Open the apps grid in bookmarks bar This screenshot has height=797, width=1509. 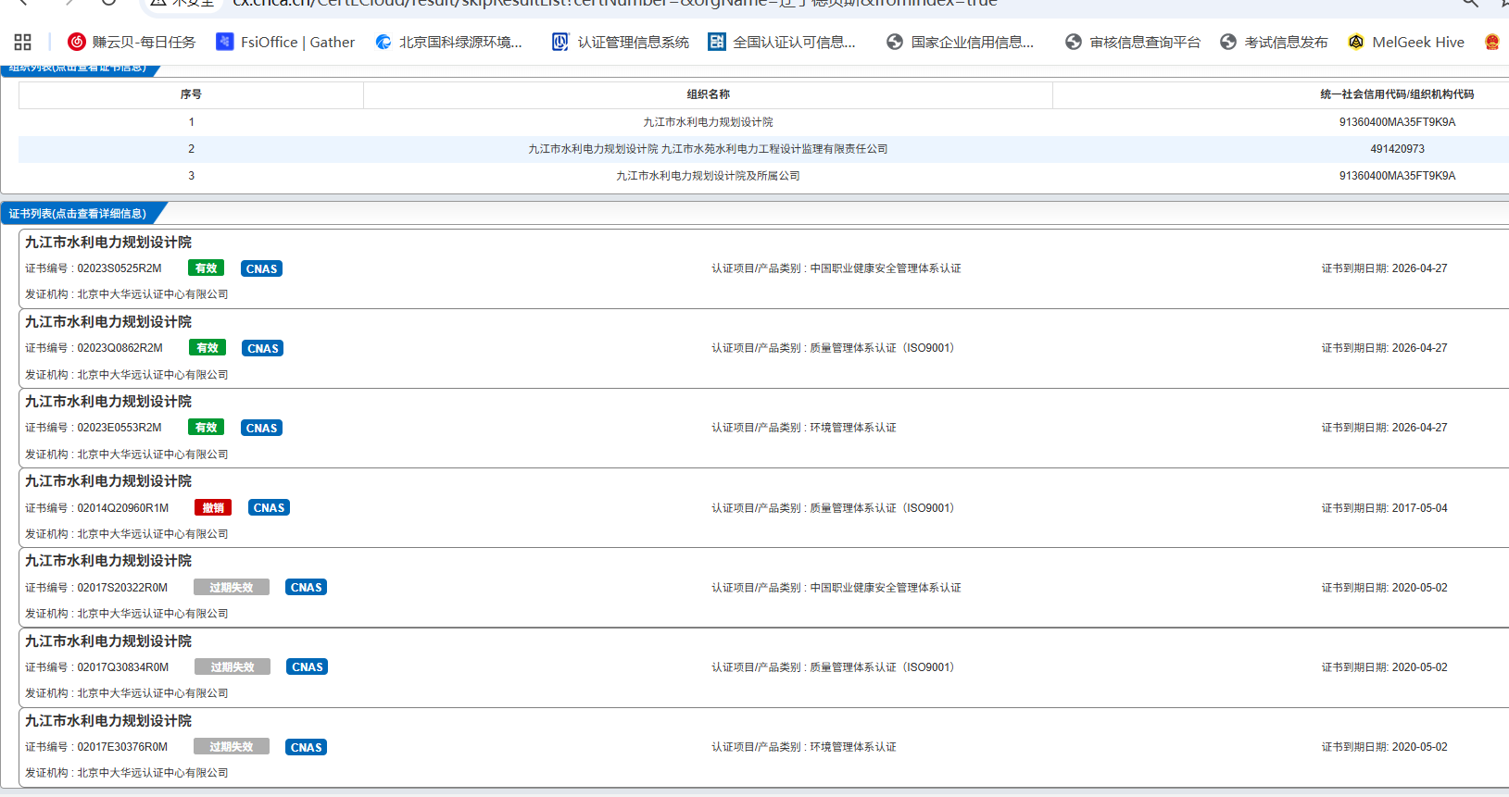pyautogui.click(x=23, y=42)
